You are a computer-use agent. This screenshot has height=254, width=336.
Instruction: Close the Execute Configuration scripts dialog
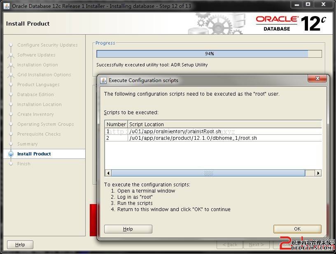pyautogui.click(x=317, y=78)
